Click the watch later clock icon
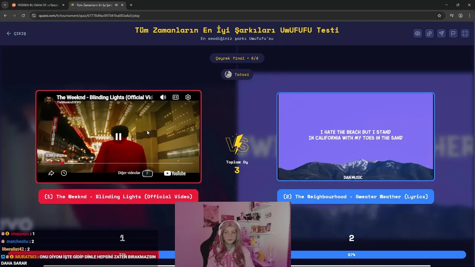The image size is (475, 267). coord(64,173)
